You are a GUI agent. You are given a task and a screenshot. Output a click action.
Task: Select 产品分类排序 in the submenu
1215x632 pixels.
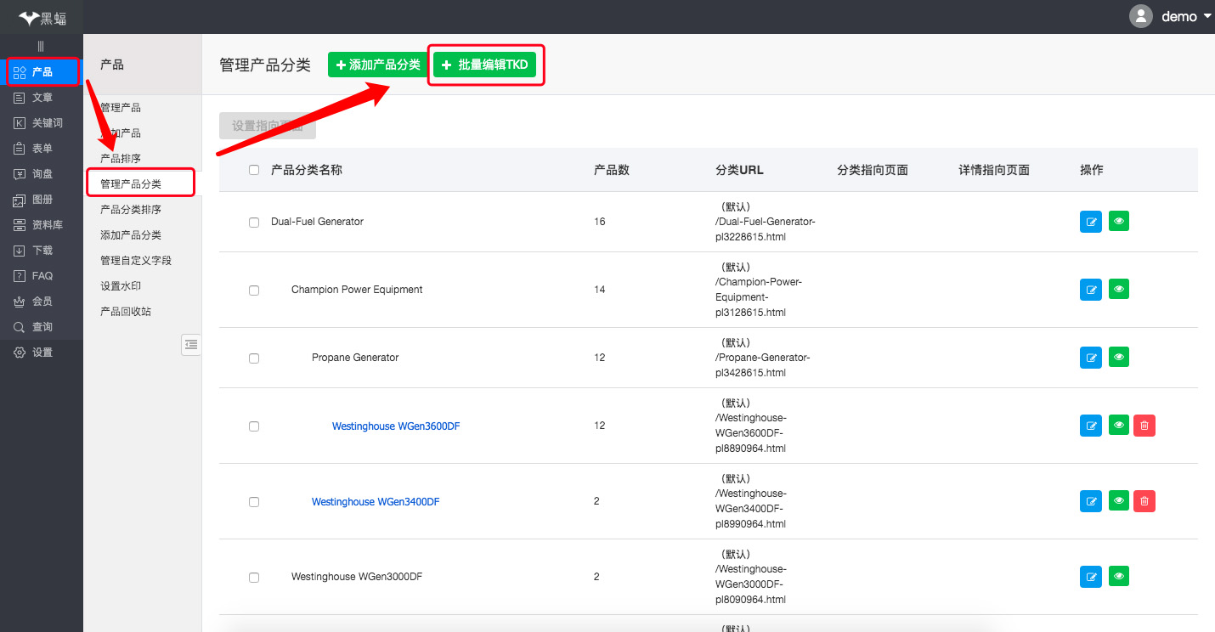[131, 210]
